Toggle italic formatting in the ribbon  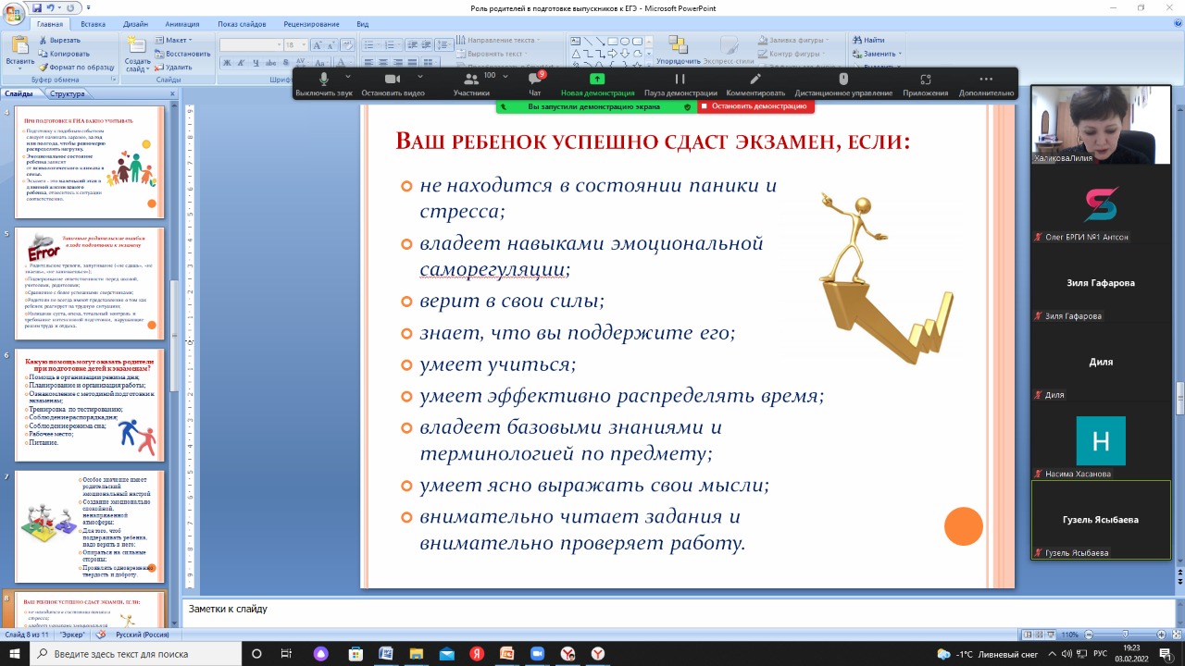coord(240,62)
